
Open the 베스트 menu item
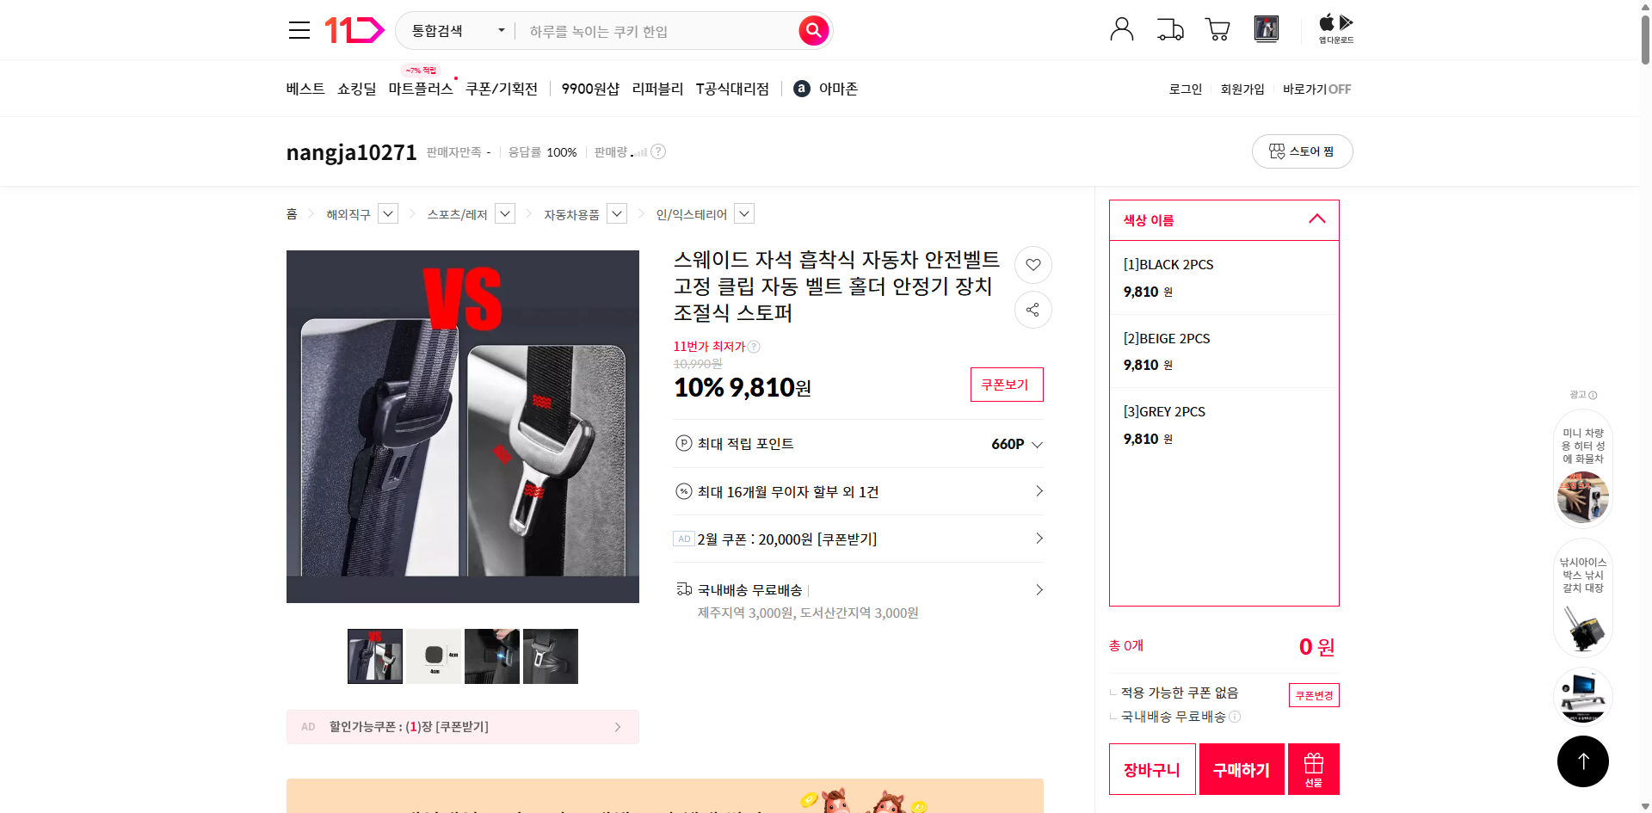tap(305, 88)
